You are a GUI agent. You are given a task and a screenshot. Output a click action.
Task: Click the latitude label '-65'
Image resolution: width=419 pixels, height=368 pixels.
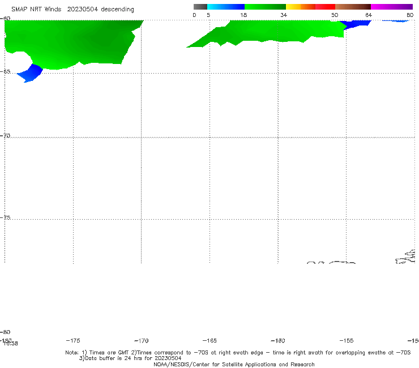[x=5, y=72]
